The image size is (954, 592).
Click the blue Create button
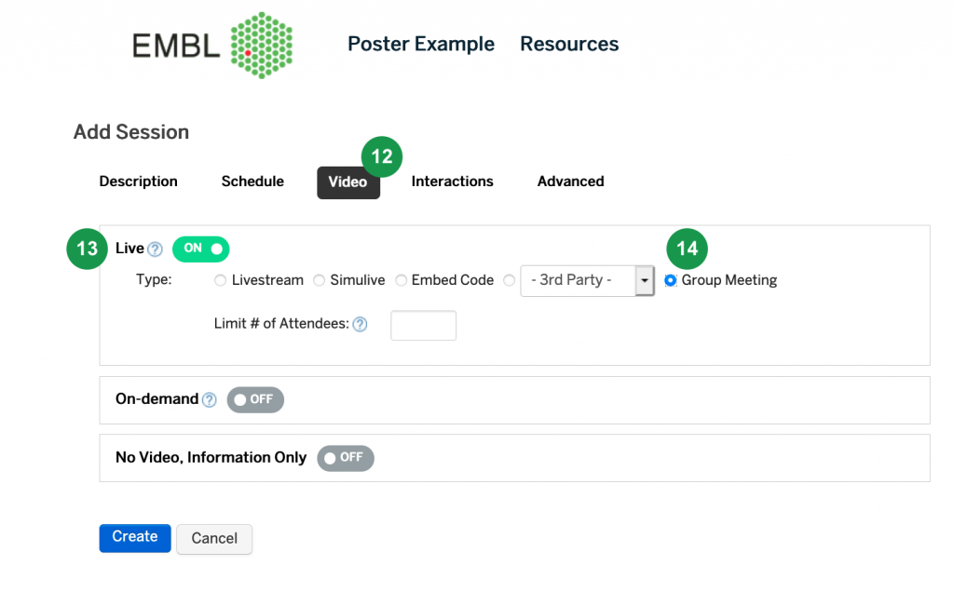pyautogui.click(x=135, y=538)
